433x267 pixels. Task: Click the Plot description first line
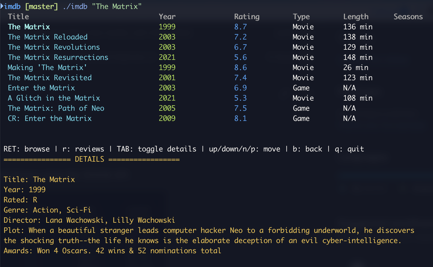pyautogui.click(x=209, y=230)
